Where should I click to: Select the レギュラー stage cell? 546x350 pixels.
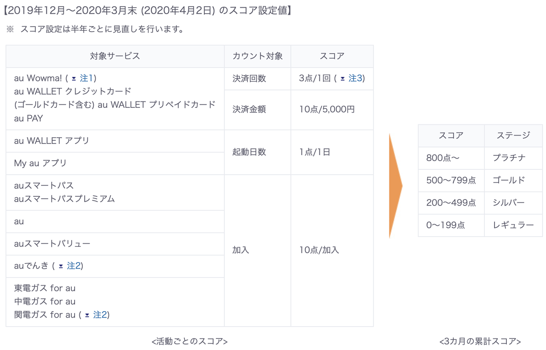click(x=514, y=225)
